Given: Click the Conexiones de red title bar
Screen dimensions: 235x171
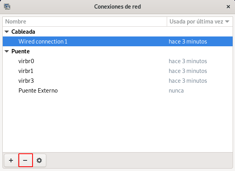Looking at the screenshot, I should click(x=118, y=7).
